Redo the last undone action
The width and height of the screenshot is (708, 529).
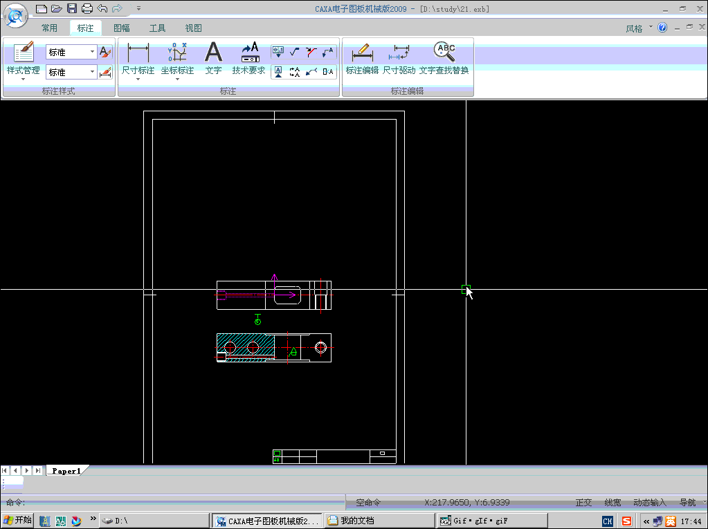[117, 8]
